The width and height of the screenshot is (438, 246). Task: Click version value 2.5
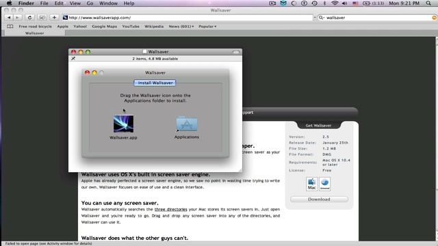click(x=326, y=137)
